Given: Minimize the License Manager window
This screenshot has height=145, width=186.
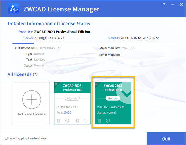Looking at the screenshot, I should [x=173, y=5].
